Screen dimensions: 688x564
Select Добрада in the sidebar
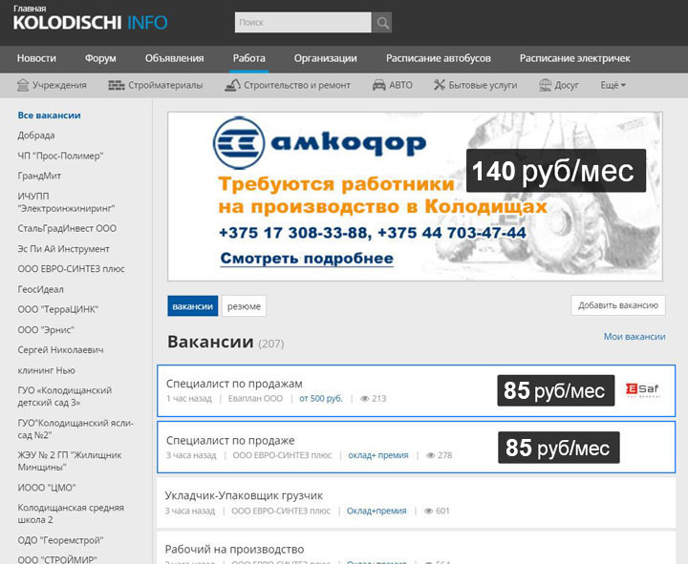pos(36,136)
